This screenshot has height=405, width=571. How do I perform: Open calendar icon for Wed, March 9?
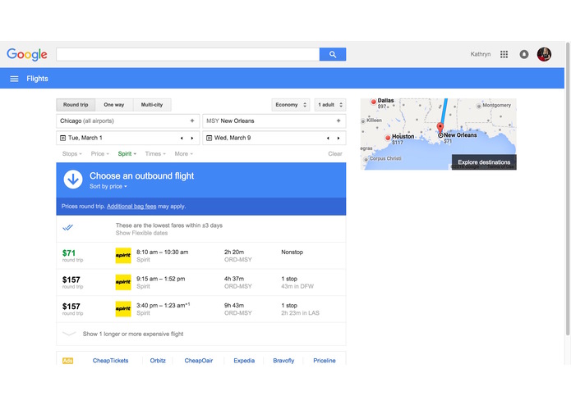pyautogui.click(x=209, y=138)
